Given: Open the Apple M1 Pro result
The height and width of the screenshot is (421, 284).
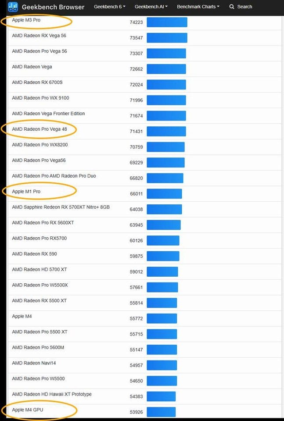Looking at the screenshot, I should coord(26,192).
